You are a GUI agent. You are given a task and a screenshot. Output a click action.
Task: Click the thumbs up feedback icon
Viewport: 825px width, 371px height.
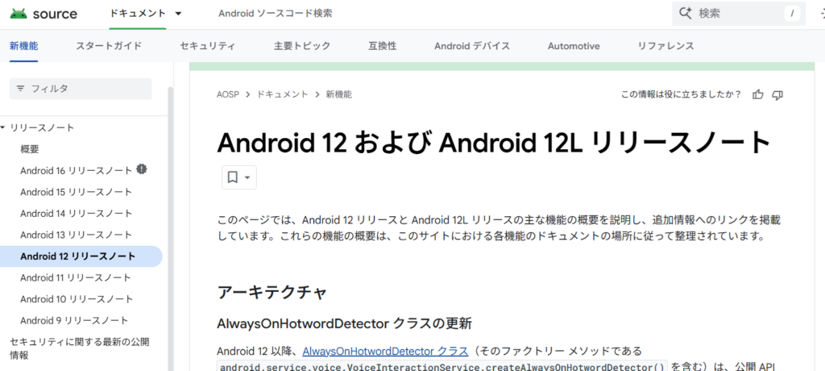point(757,94)
